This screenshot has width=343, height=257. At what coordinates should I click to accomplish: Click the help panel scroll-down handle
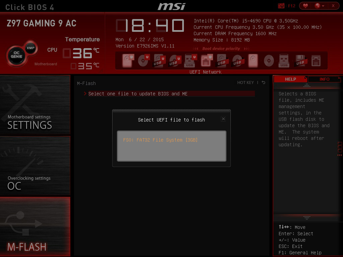[x=307, y=218]
